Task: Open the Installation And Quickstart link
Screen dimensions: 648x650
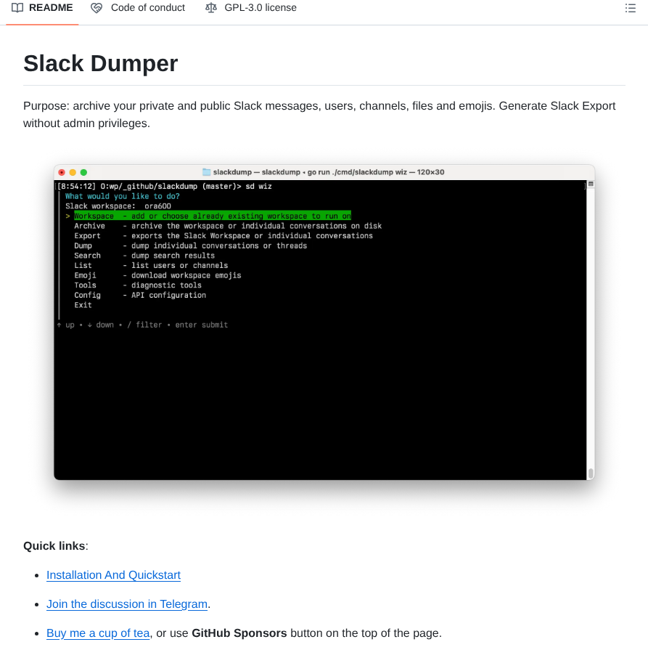Action: click(x=113, y=574)
